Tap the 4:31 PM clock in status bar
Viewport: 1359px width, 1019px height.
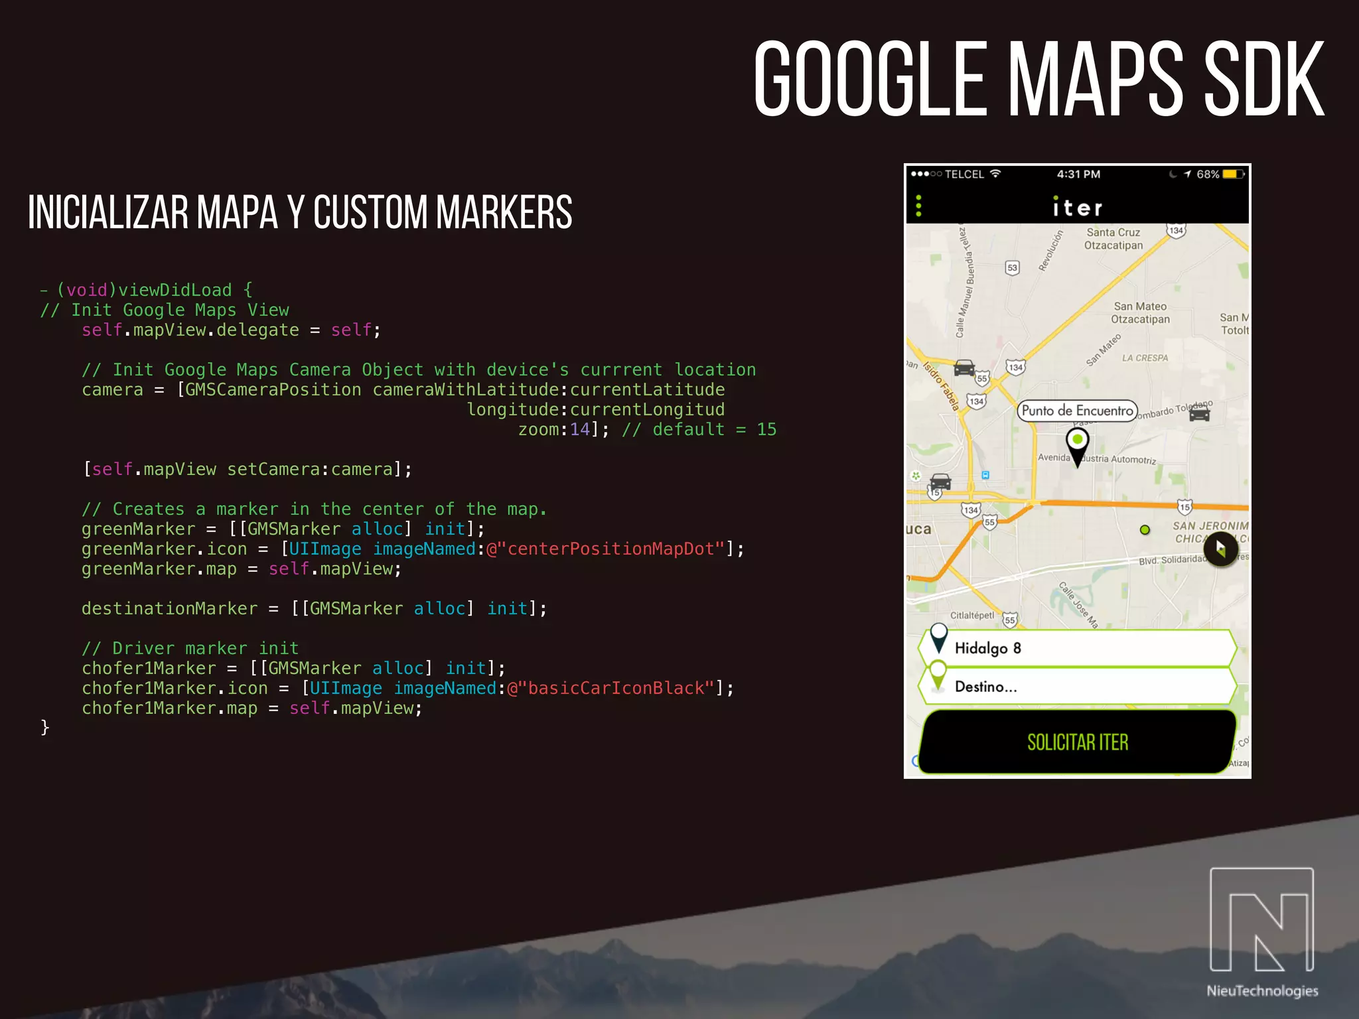pyautogui.click(x=1078, y=174)
